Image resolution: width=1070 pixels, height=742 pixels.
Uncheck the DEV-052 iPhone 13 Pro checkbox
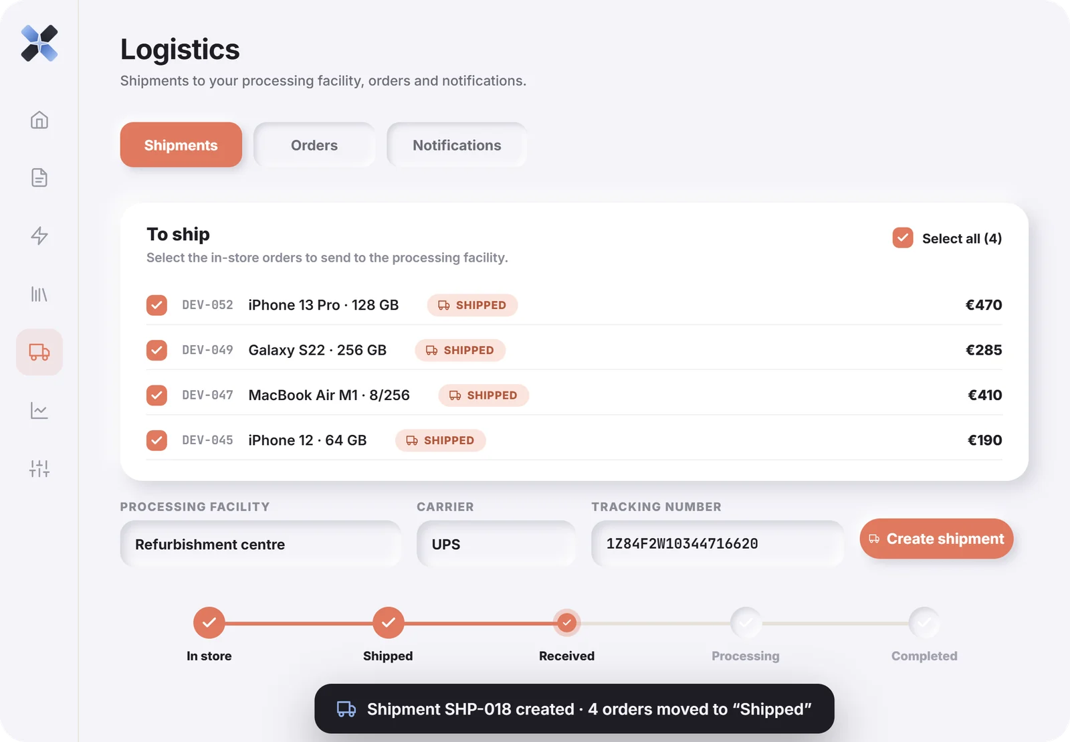tap(156, 305)
